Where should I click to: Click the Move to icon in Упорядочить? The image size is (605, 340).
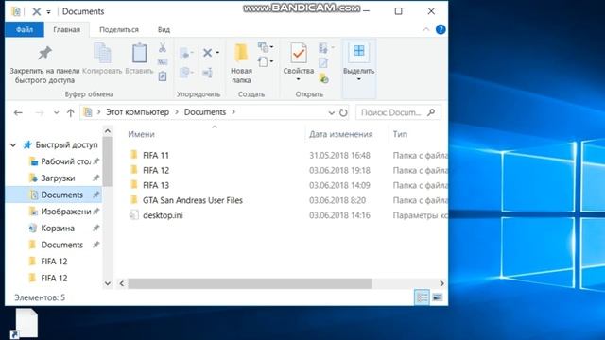click(185, 53)
